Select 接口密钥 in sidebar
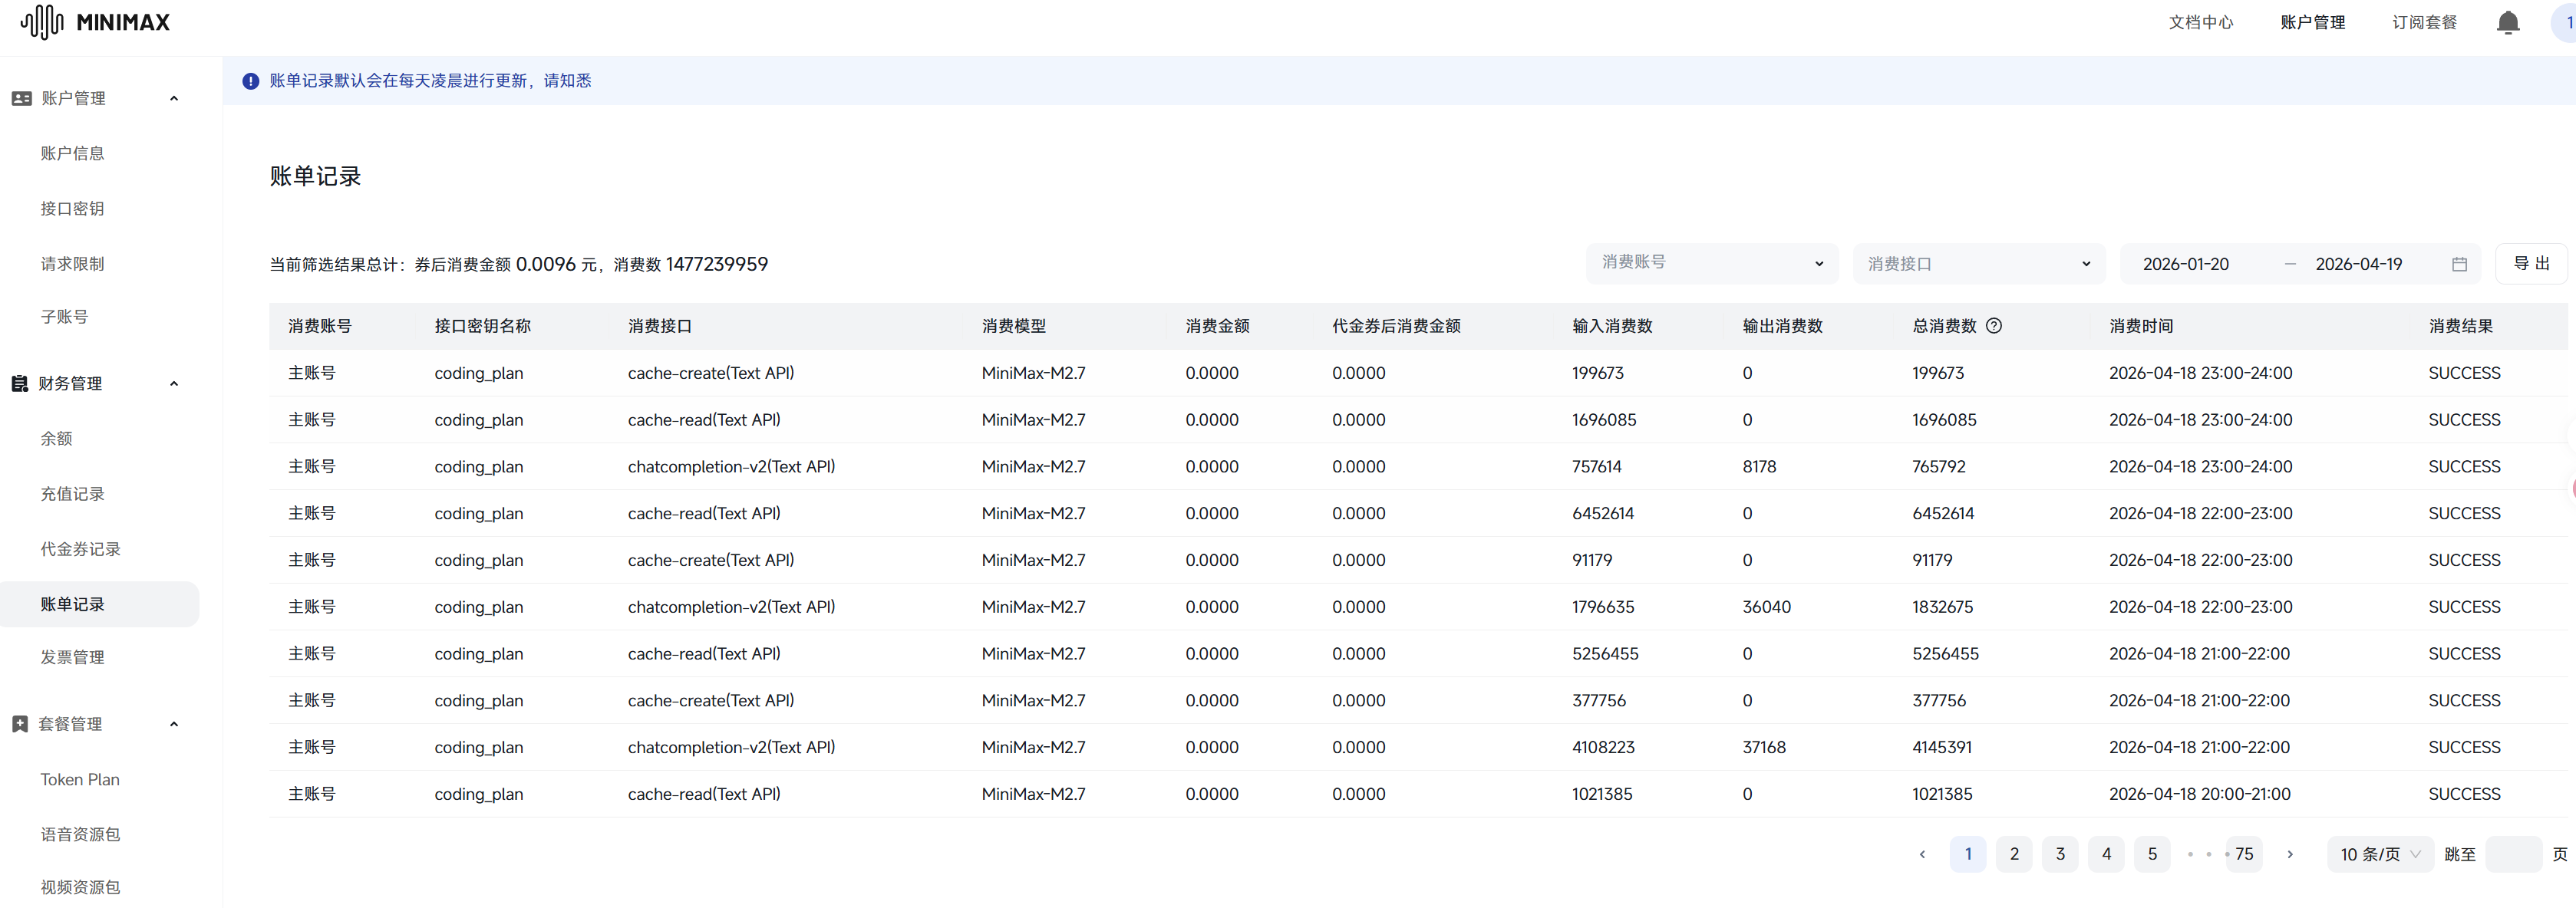The height and width of the screenshot is (908, 2576). [x=72, y=209]
